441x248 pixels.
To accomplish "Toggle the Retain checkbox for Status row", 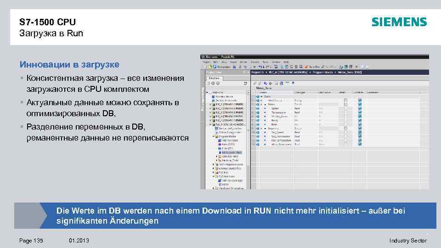I will 345,104.
